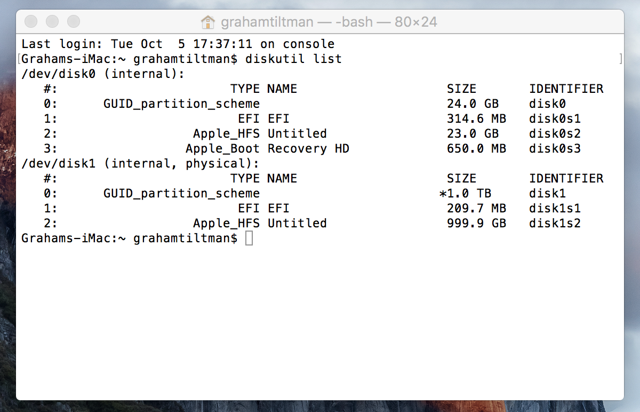Click the "999.9 GB" size value

tap(476, 223)
